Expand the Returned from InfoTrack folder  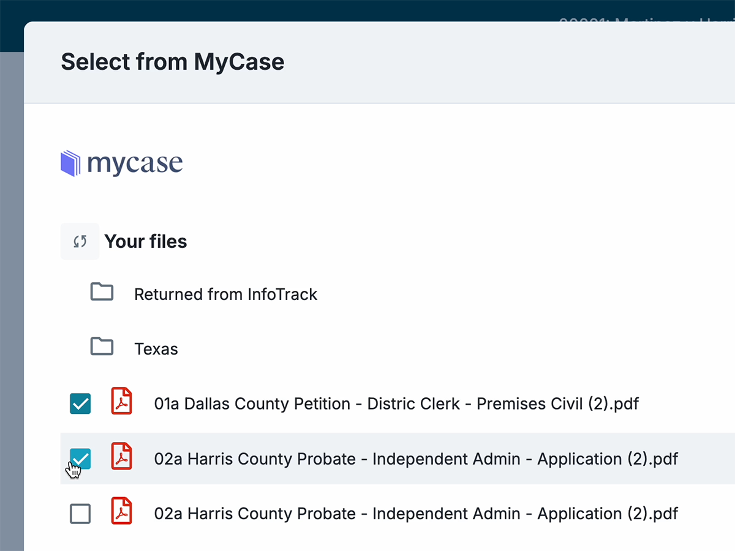(225, 294)
